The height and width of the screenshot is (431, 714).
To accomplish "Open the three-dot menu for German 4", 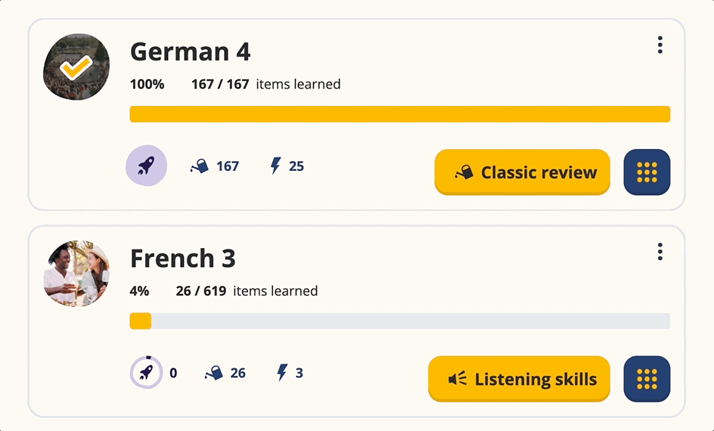I will (660, 45).
